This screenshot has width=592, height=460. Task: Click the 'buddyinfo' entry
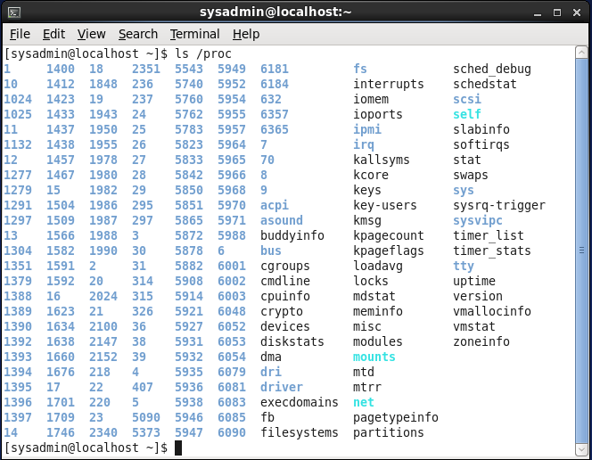coord(292,236)
